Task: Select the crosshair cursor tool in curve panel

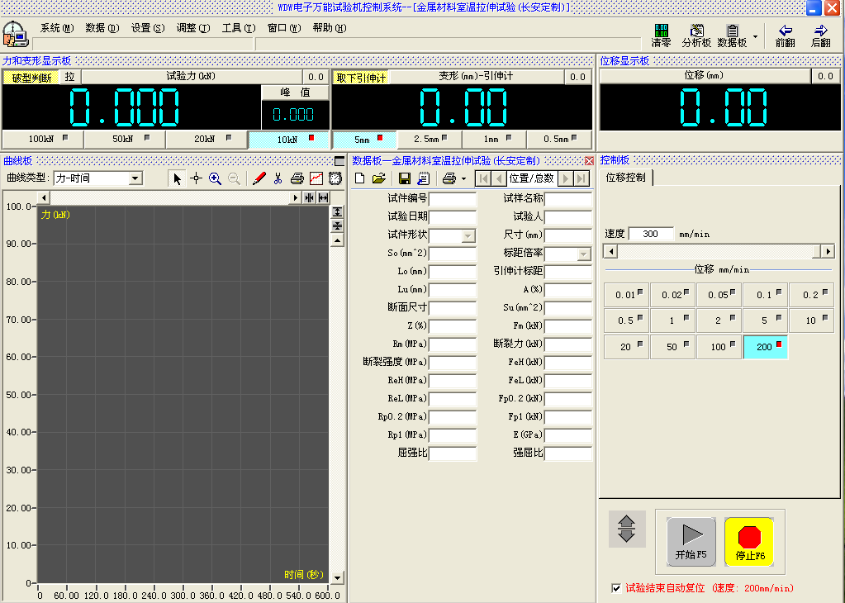Action: (x=196, y=178)
